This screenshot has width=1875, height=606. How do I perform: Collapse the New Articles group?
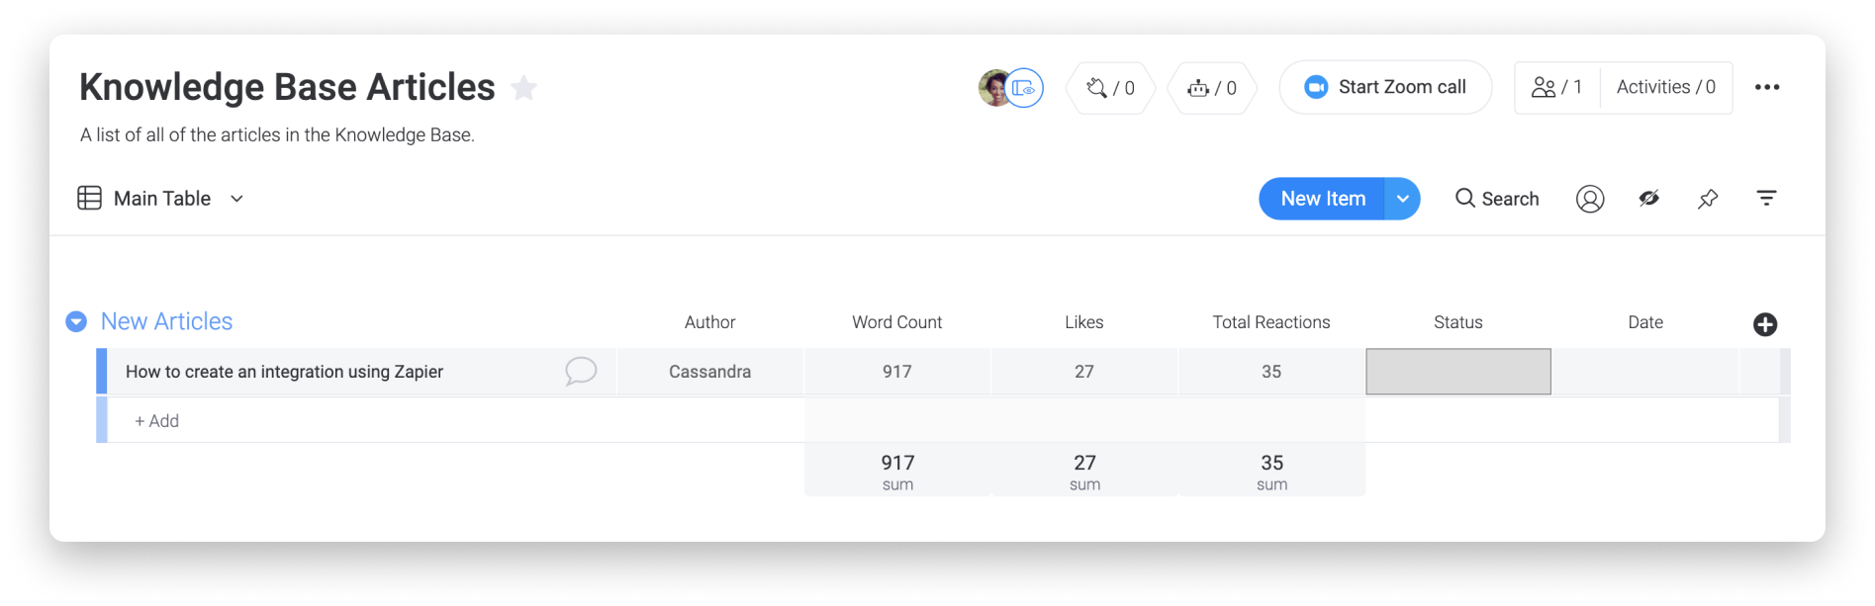click(76, 321)
